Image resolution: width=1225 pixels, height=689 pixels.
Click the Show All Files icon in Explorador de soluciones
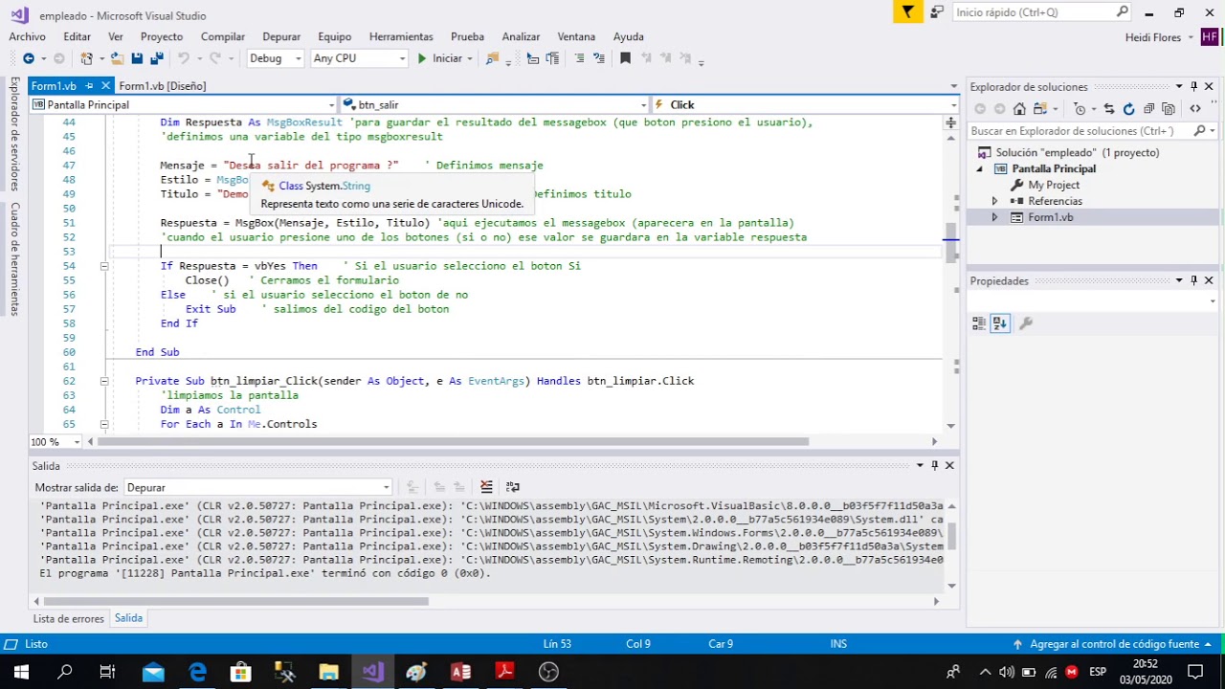1169,109
